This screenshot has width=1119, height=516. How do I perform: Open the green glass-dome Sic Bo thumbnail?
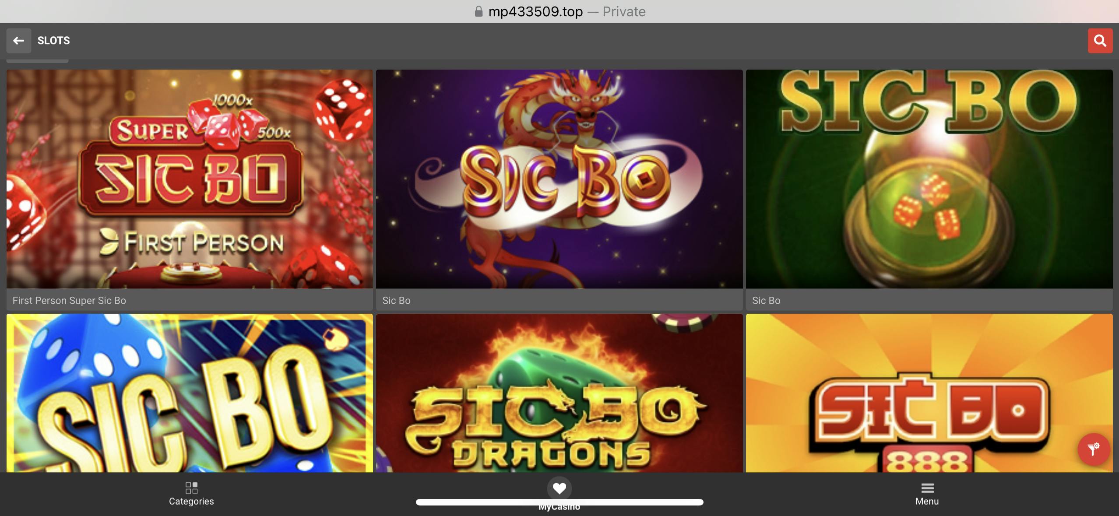pos(929,179)
